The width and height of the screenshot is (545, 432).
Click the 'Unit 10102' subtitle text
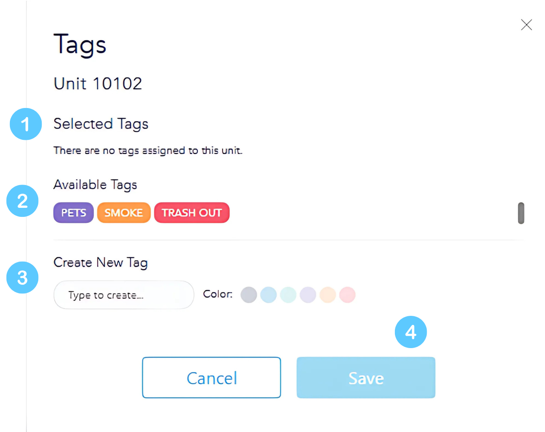[x=98, y=83]
